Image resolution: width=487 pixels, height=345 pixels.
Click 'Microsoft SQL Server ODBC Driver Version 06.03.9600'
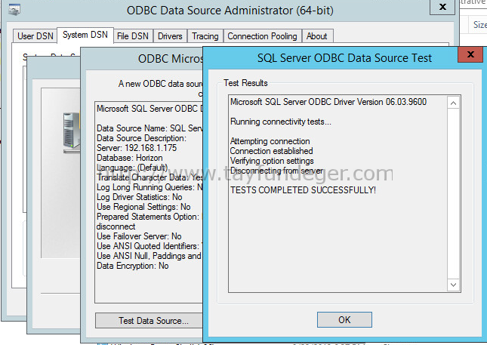[328, 102]
